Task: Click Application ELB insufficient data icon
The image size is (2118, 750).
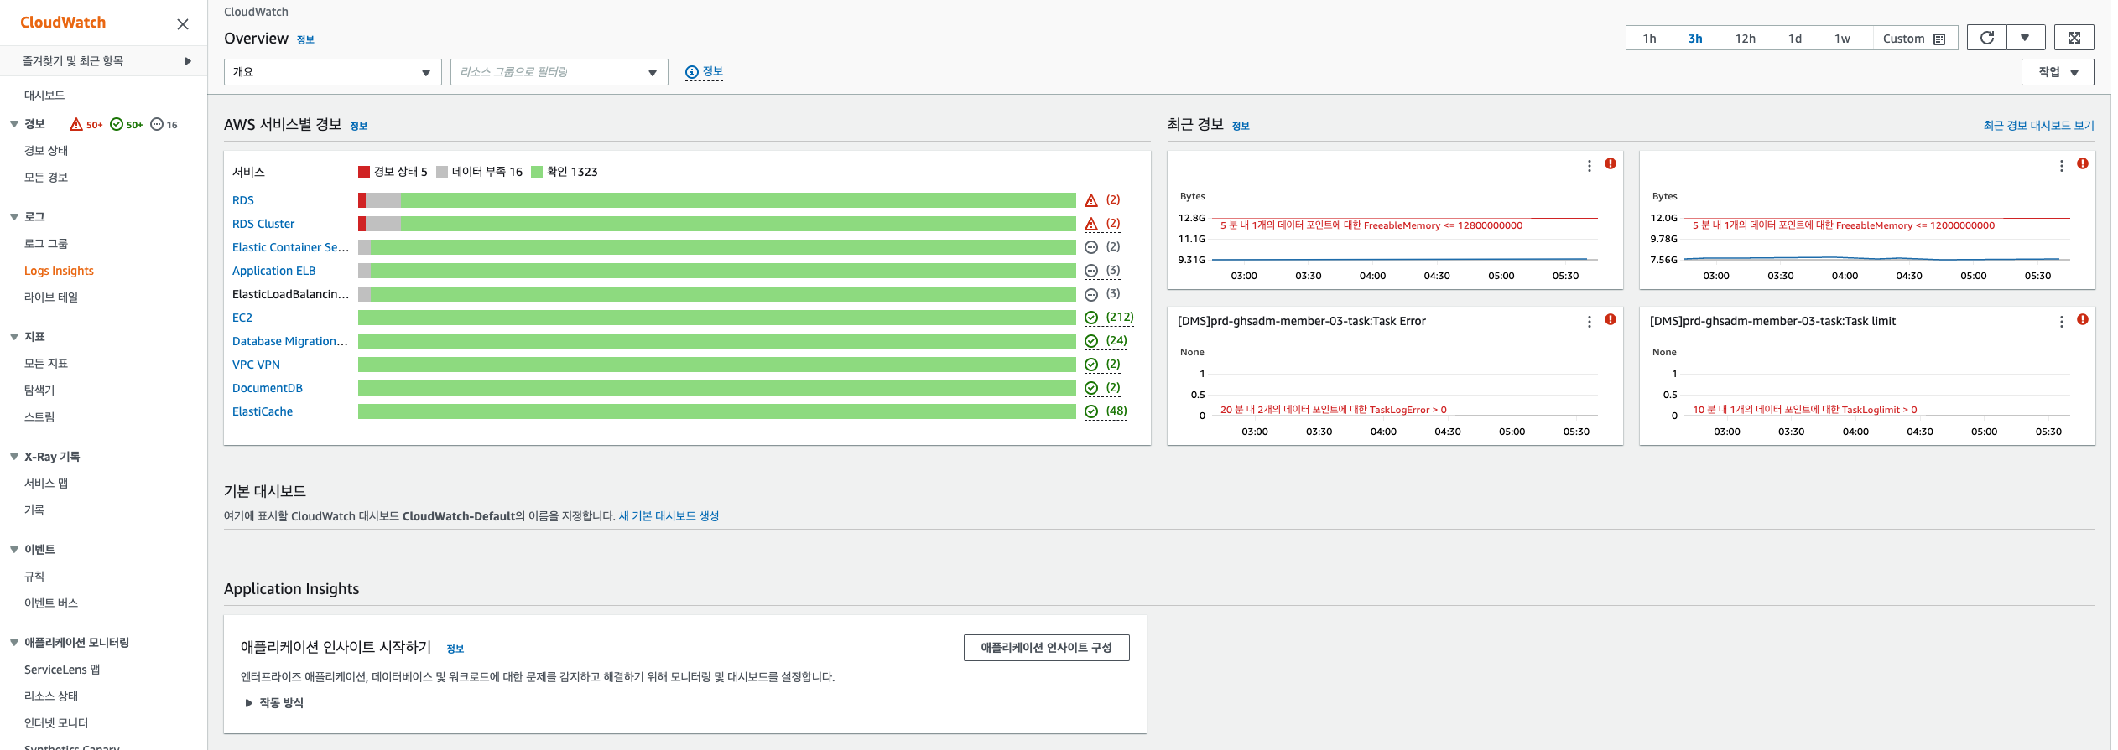Action: coord(1091,271)
